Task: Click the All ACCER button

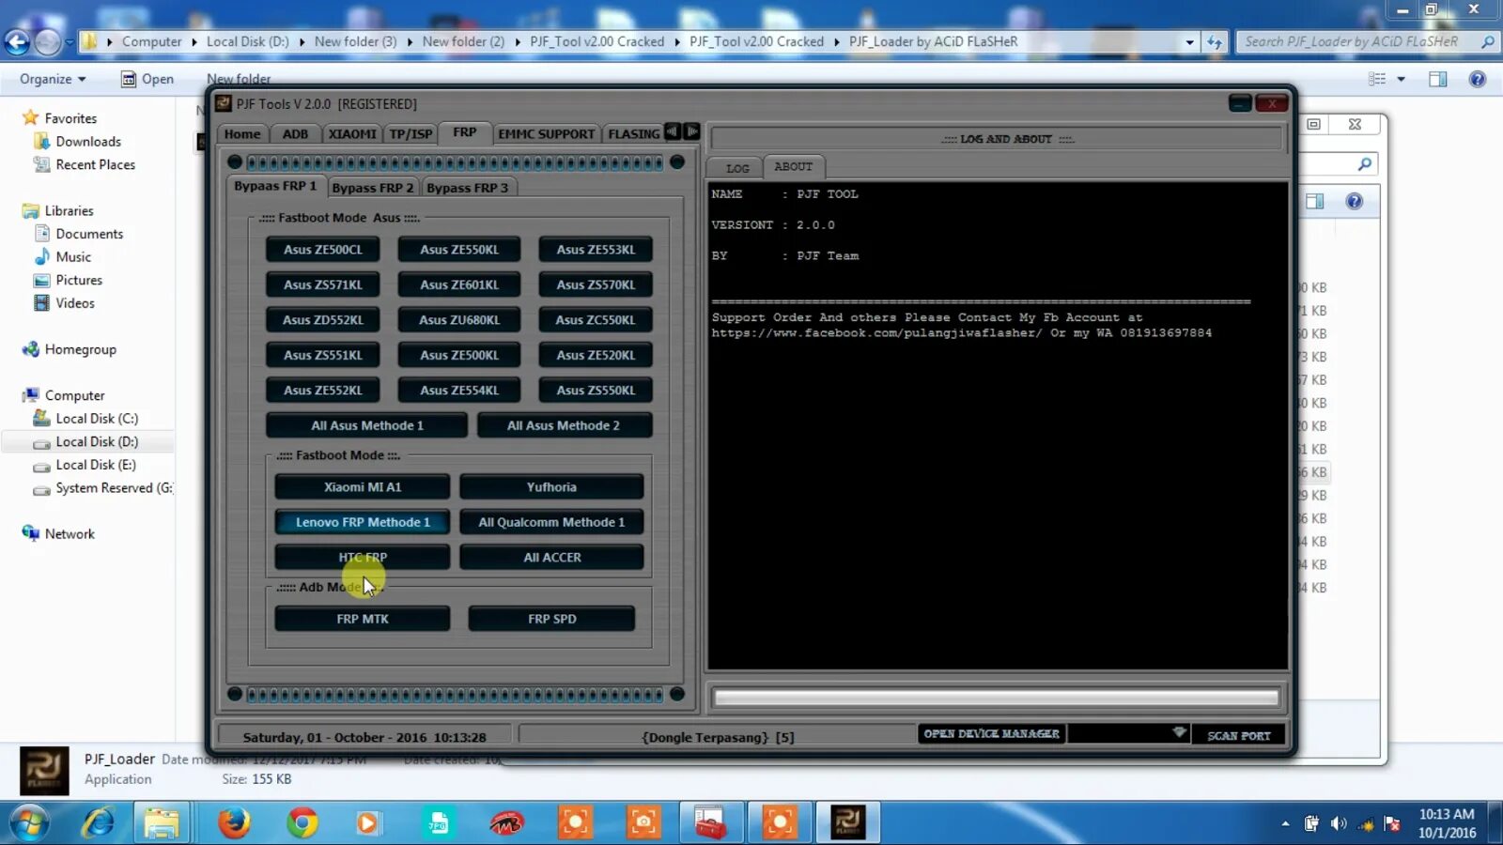Action: point(551,558)
